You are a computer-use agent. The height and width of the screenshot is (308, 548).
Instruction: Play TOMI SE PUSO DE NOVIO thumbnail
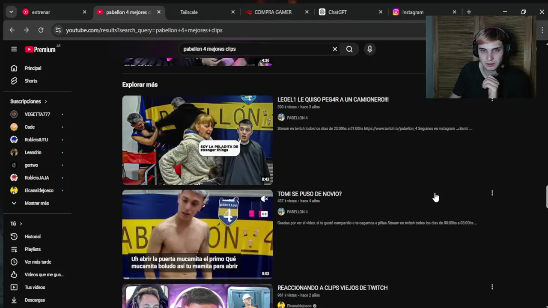point(197,234)
